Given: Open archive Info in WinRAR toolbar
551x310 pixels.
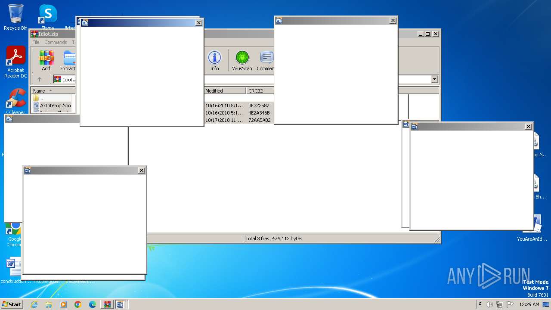Looking at the screenshot, I should click(214, 61).
